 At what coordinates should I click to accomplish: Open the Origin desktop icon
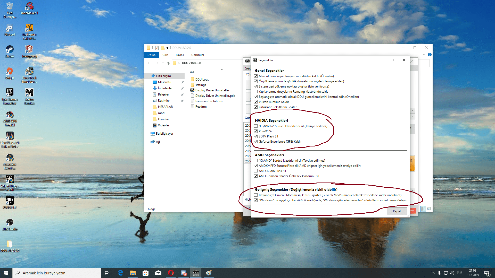(x=10, y=73)
